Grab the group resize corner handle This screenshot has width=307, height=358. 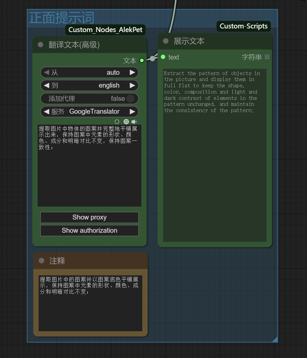(275, 339)
